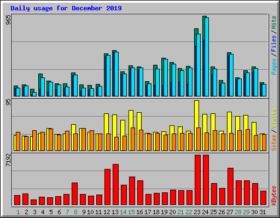This screenshot has height=218, width=280.
Task: Click the Hits legend label
Action: [274, 22]
